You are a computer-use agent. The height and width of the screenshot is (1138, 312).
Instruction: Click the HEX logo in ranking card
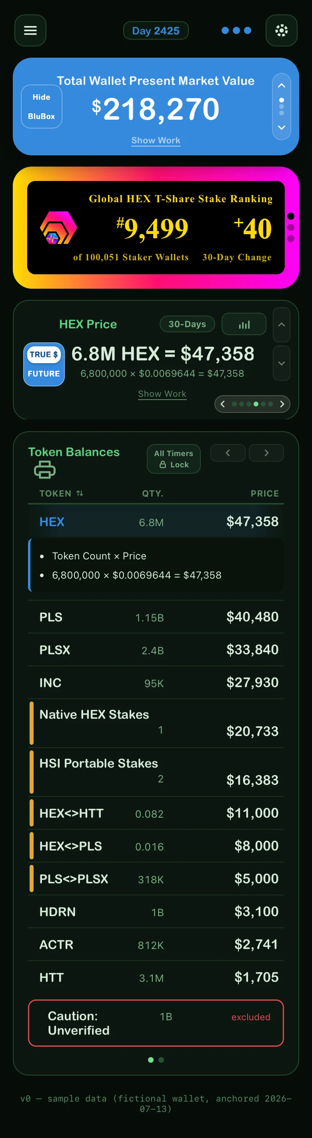coord(58,227)
